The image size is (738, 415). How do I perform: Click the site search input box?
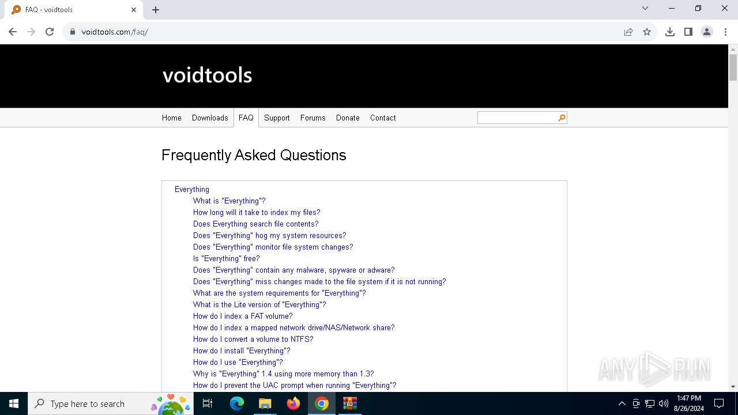tap(517, 118)
